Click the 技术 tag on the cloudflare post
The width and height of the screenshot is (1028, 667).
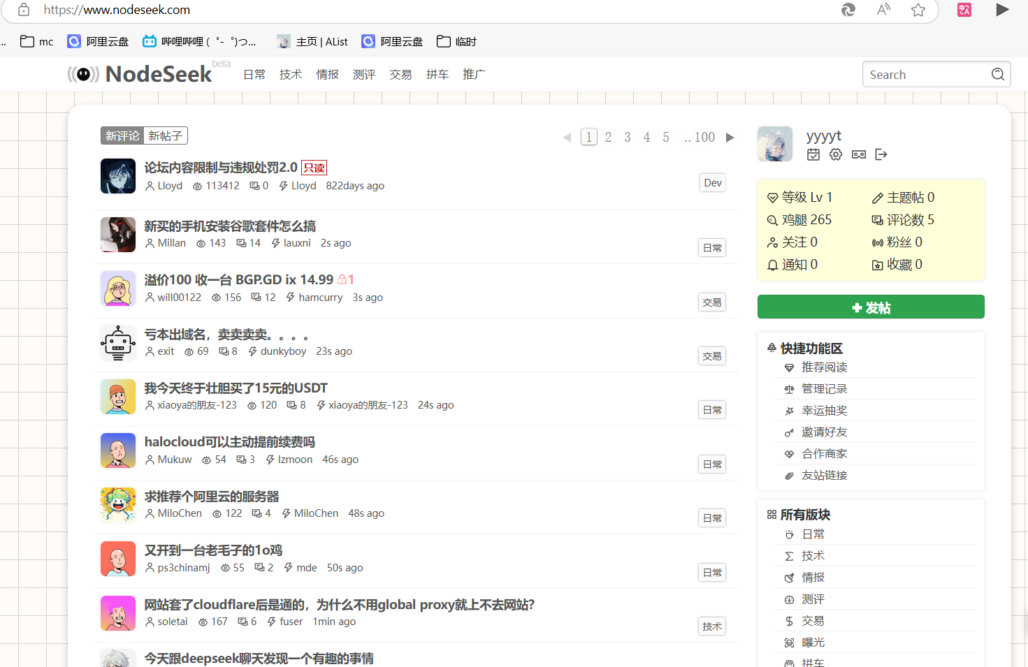tap(712, 626)
